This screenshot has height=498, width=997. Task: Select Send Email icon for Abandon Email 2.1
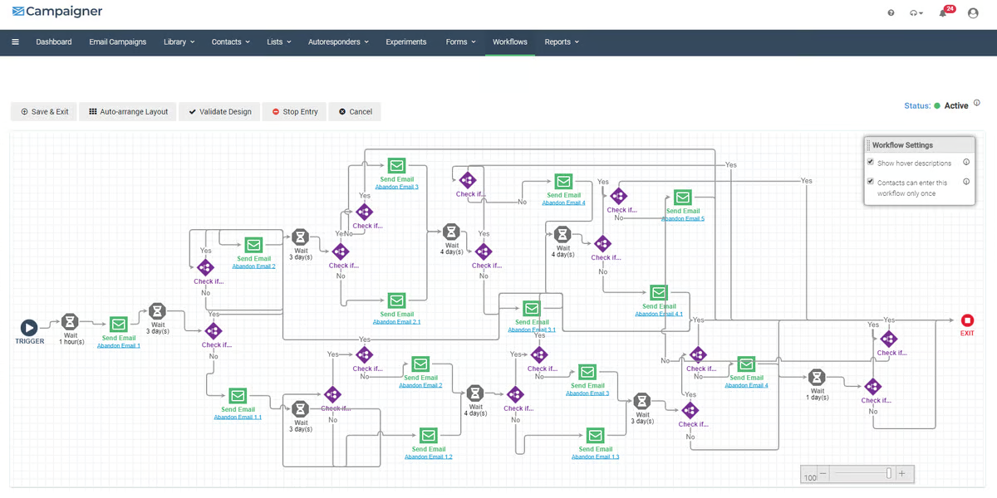pyautogui.click(x=396, y=300)
